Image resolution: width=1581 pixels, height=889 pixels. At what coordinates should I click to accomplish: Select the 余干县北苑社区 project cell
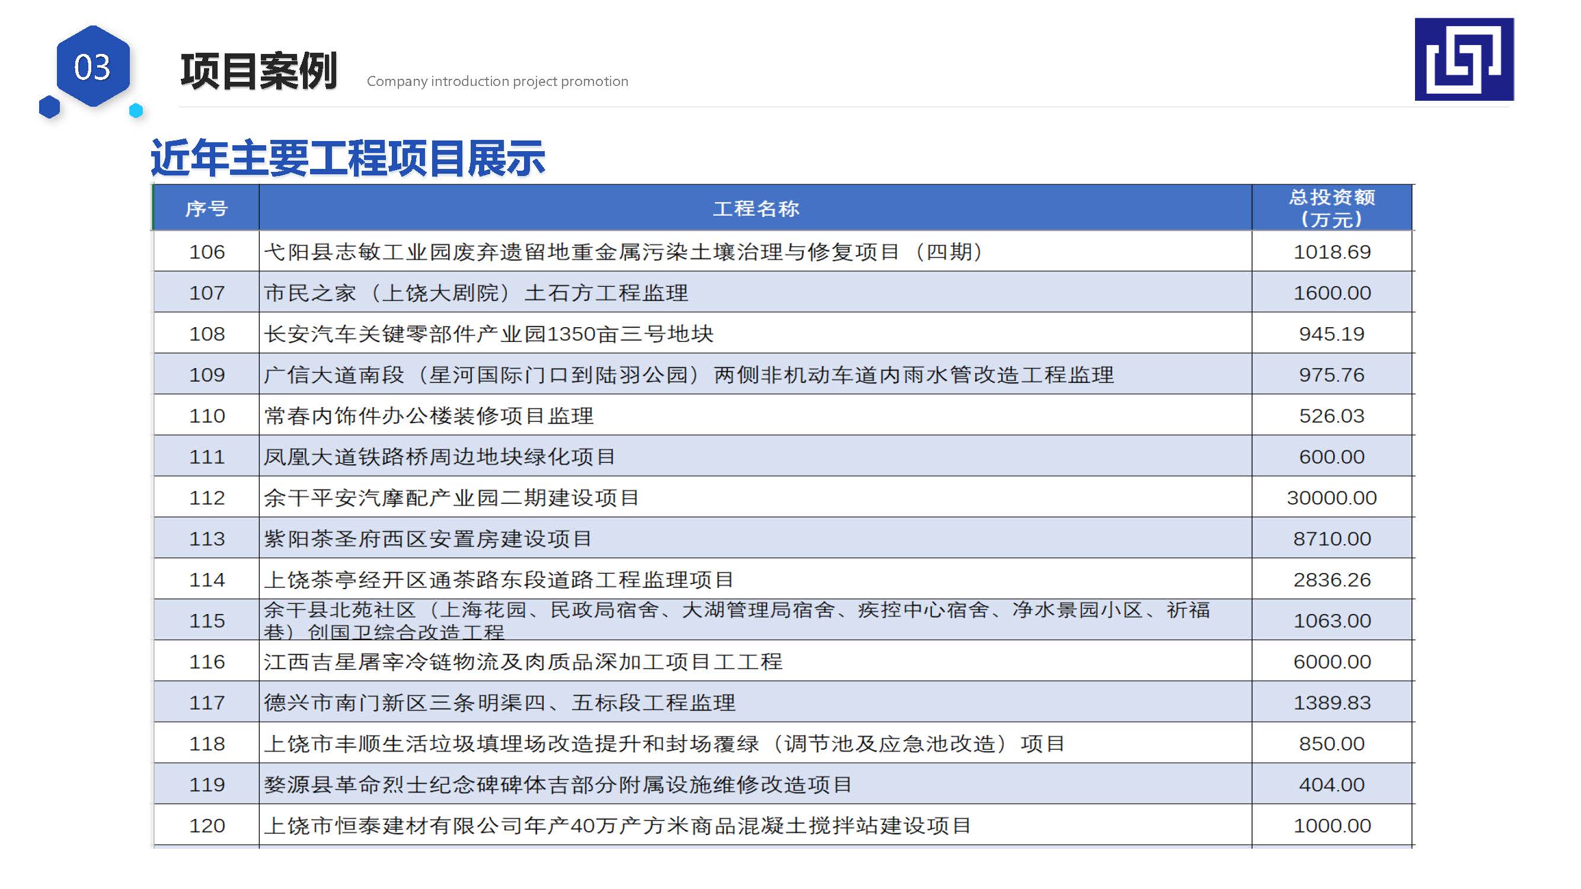coord(755,621)
